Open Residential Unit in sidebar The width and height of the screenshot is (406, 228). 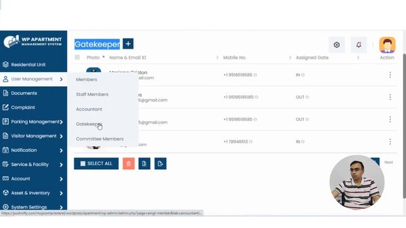pos(28,65)
